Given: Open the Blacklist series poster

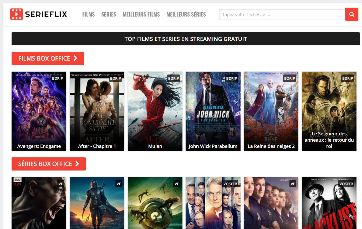Looking at the screenshot, I should [329, 203].
